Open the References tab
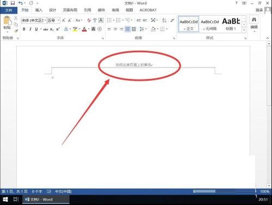Image resolution: width=272 pixels, height=205 pixels. coord(88,10)
